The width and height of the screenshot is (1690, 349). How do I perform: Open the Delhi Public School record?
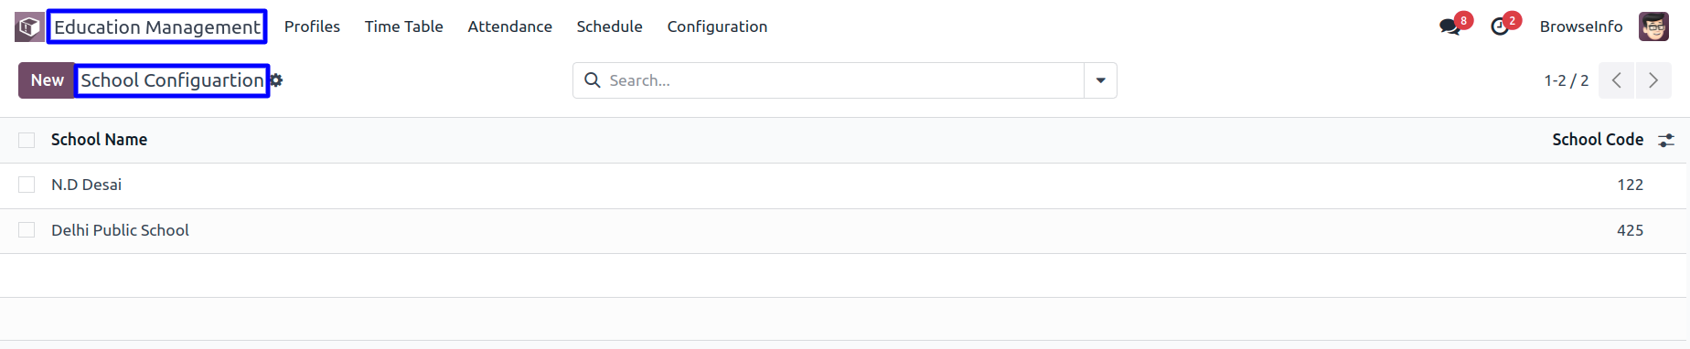(x=120, y=230)
